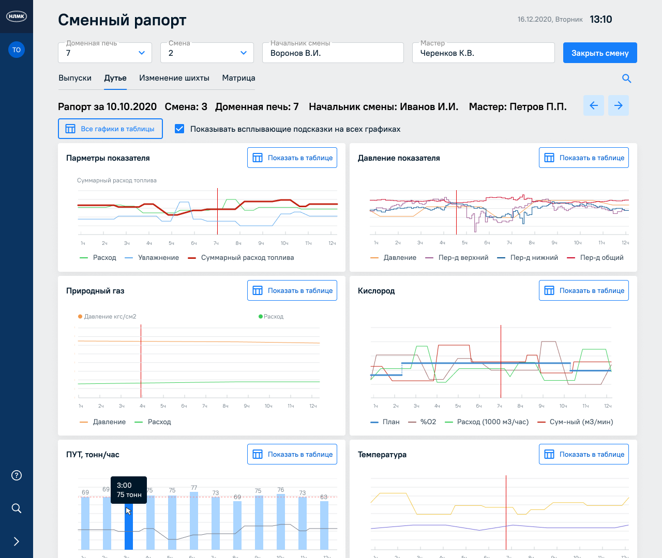Switch to the Выпуски tab
The width and height of the screenshot is (662, 558).
pos(75,78)
